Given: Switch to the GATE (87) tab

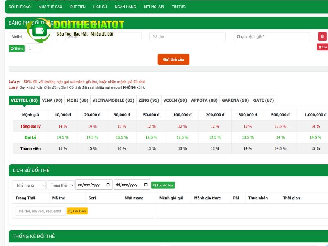Looking at the screenshot, I should click(264, 100).
